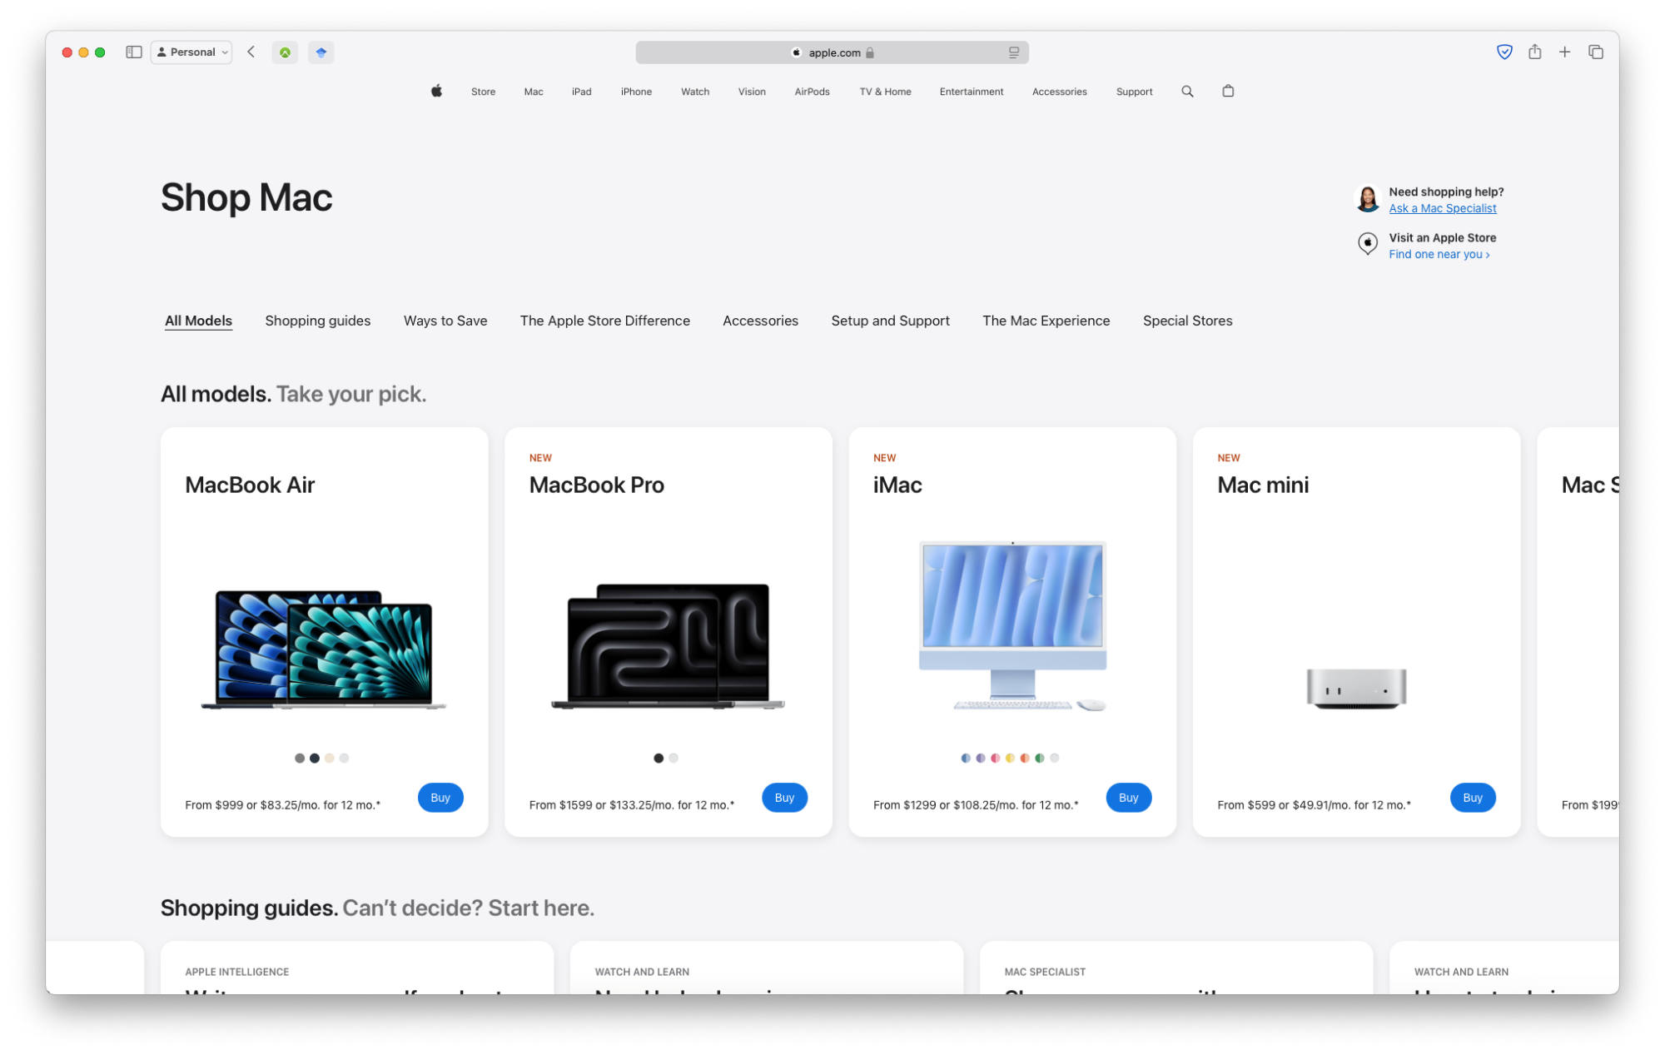Select purple iMac color swatch

pos(981,758)
